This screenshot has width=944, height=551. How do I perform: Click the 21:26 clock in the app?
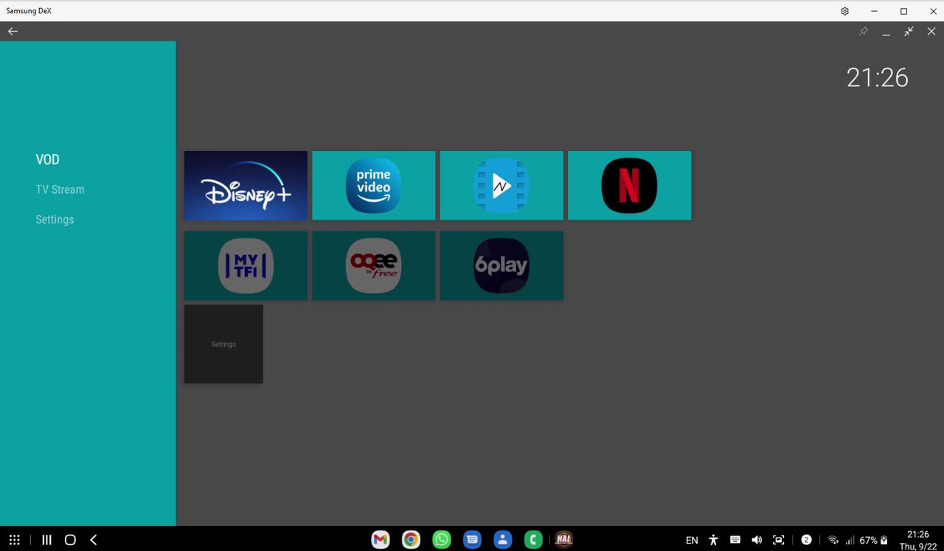[x=878, y=78]
